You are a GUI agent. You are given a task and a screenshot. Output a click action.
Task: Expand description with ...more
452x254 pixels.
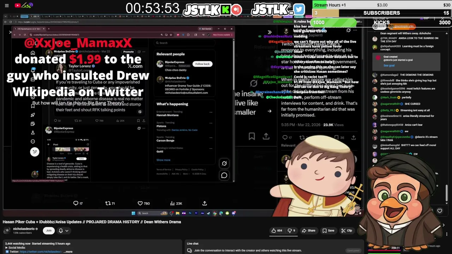pyautogui.click(x=69, y=252)
